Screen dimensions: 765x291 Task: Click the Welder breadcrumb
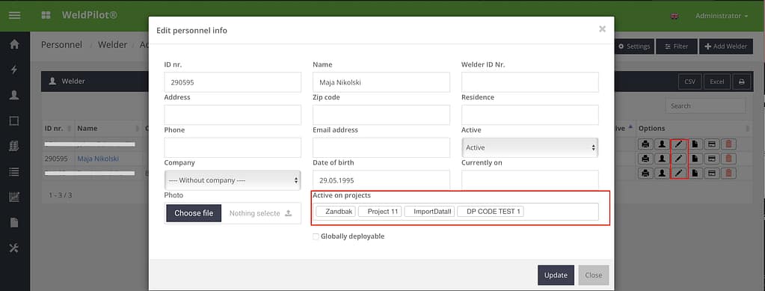pyautogui.click(x=112, y=45)
